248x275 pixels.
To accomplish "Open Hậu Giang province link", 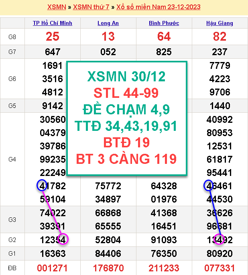I will (x=220, y=23).
